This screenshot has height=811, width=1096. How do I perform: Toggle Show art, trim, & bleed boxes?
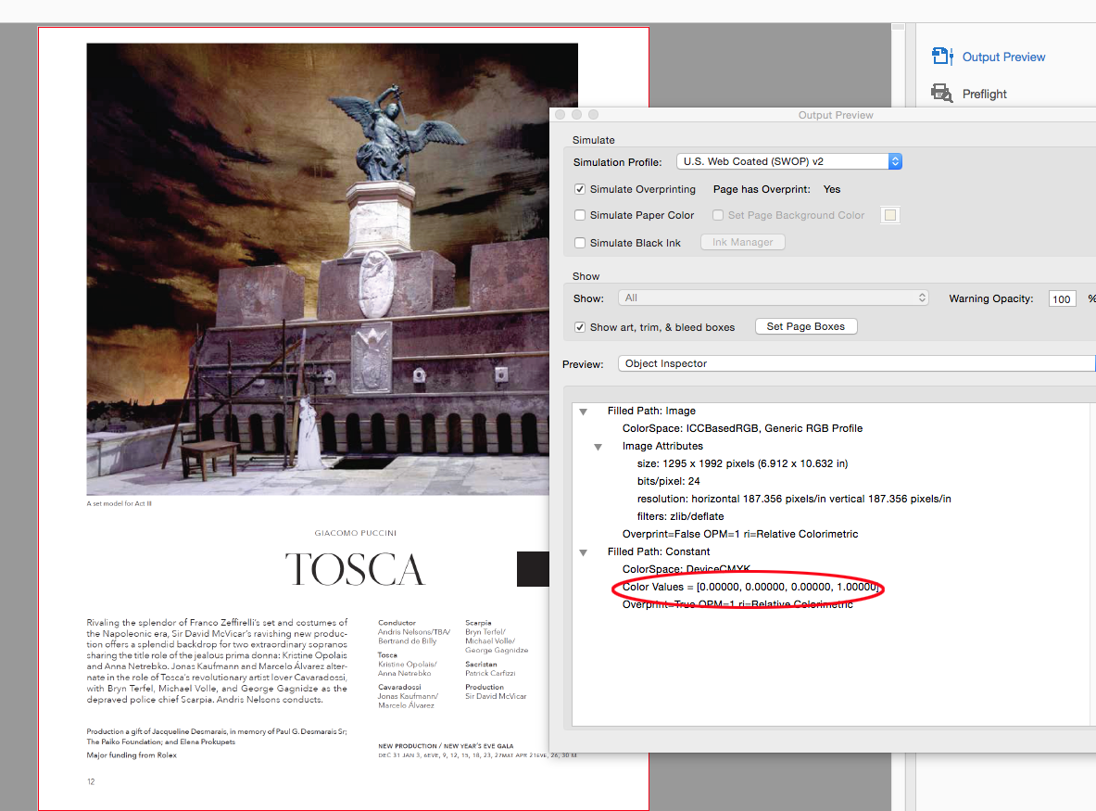pyautogui.click(x=579, y=327)
